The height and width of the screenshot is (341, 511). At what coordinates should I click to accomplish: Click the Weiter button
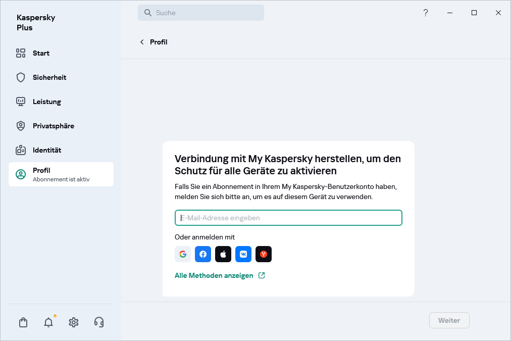[449, 320]
